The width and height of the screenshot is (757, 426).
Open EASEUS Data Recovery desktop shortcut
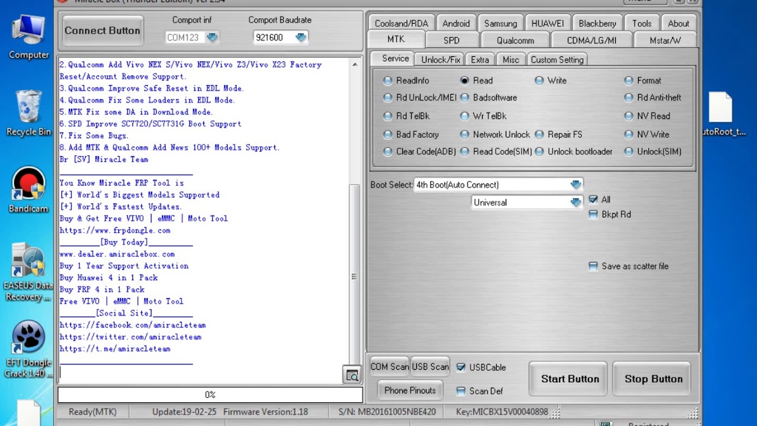(x=28, y=273)
